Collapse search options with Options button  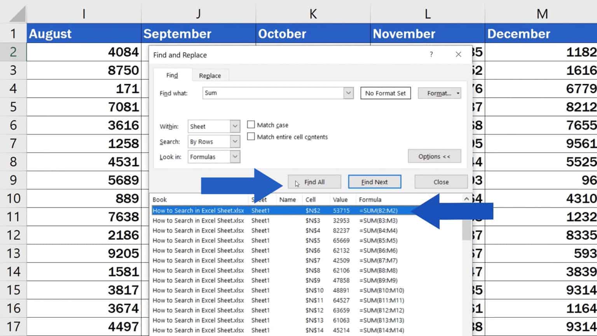pos(434,156)
